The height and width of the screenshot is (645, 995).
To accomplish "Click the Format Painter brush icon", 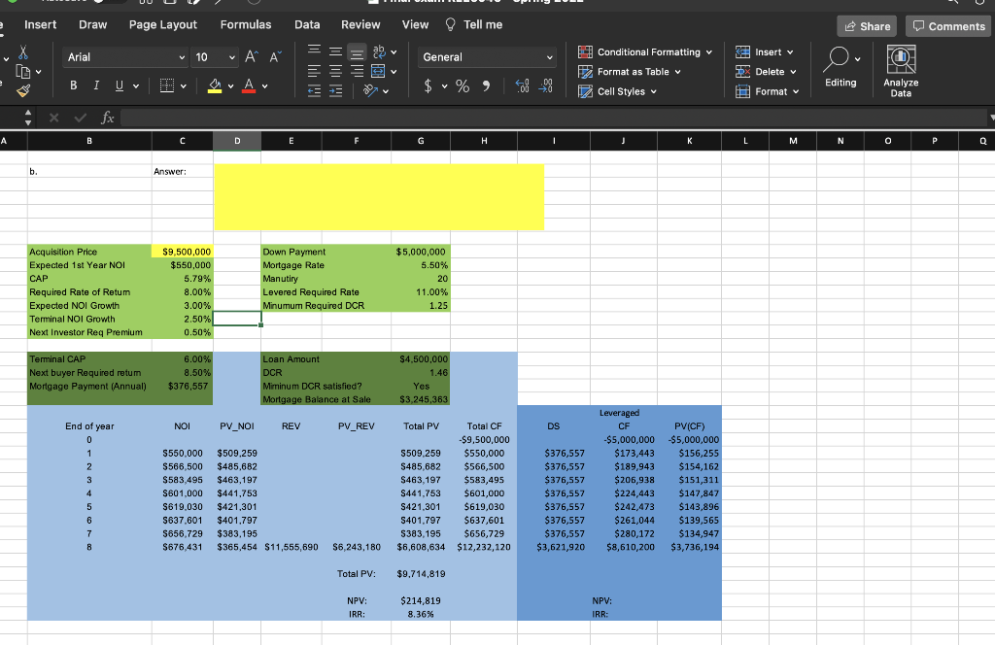I will [x=21, y=92].
